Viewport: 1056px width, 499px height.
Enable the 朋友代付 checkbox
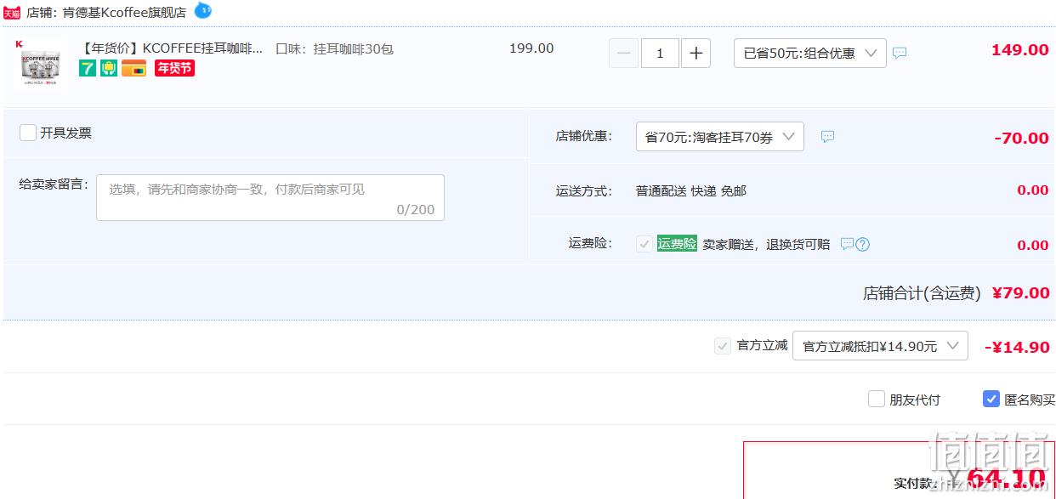(x=877, y=399)
